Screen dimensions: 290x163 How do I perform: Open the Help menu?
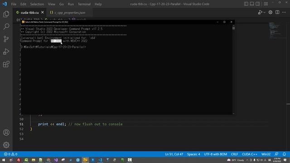tap(98, 4)
